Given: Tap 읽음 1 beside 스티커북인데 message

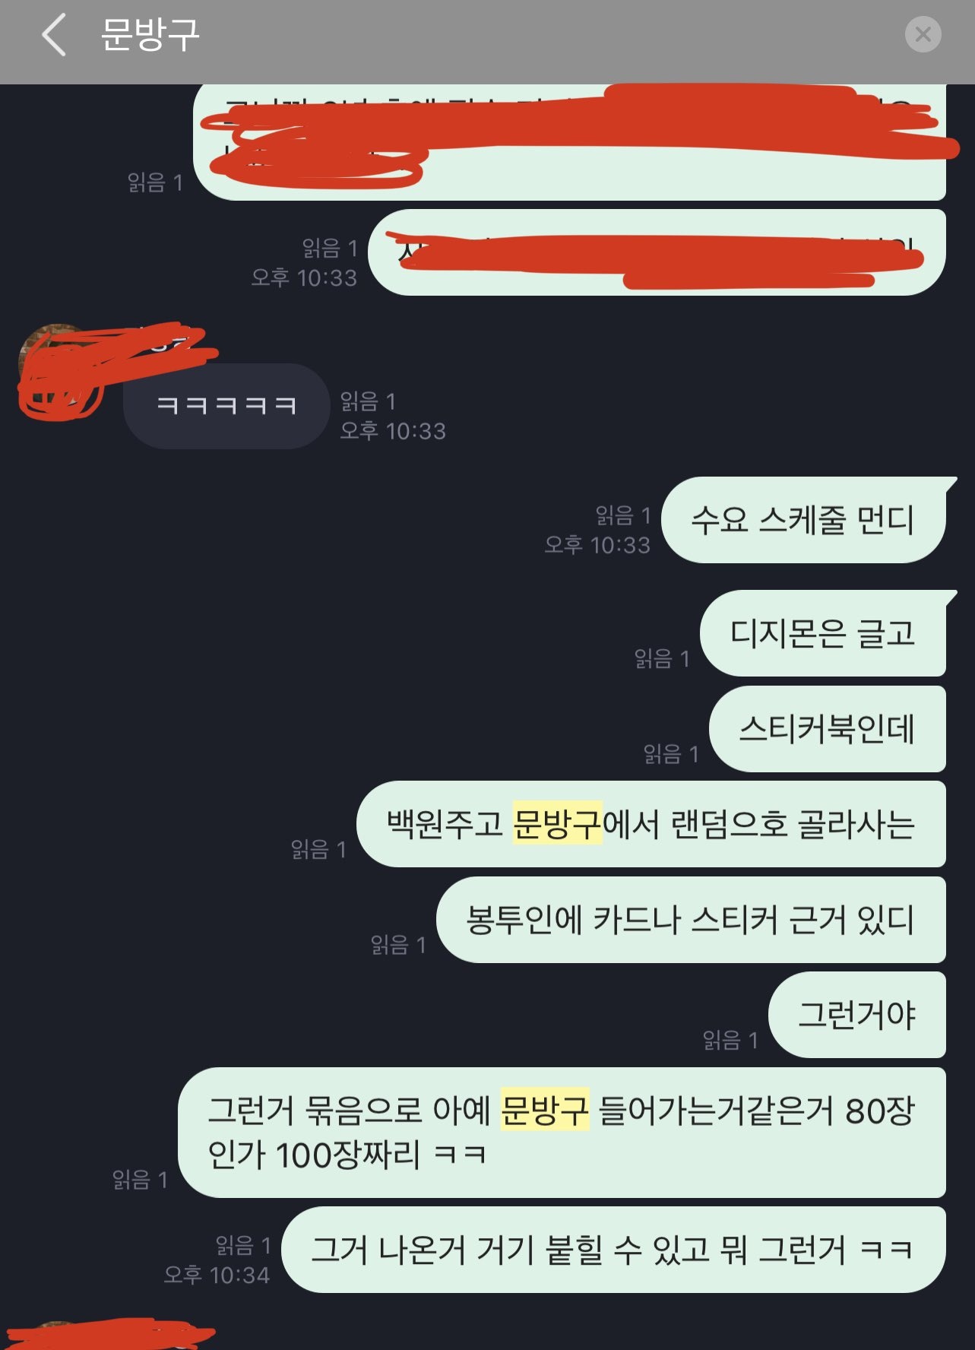Looking at the screenshot, I should [670, 754].
